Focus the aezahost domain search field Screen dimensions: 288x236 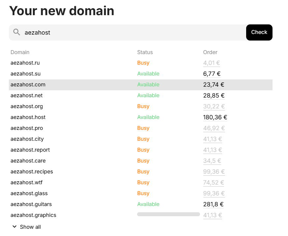pos(132,33)
